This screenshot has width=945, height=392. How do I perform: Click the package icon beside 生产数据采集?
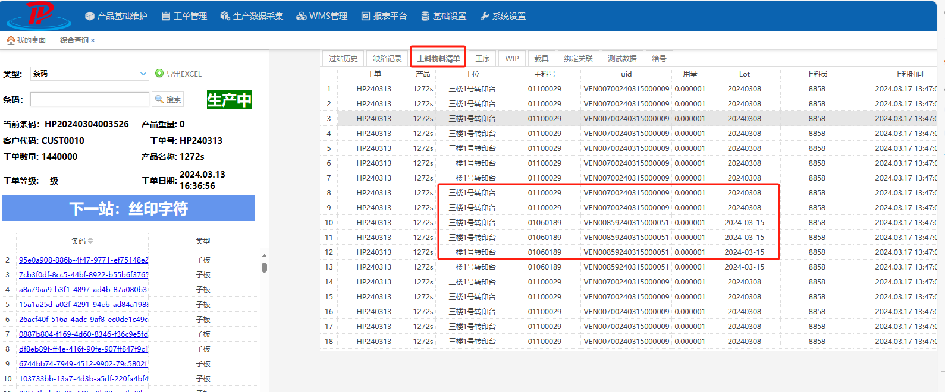pos(225,16)
